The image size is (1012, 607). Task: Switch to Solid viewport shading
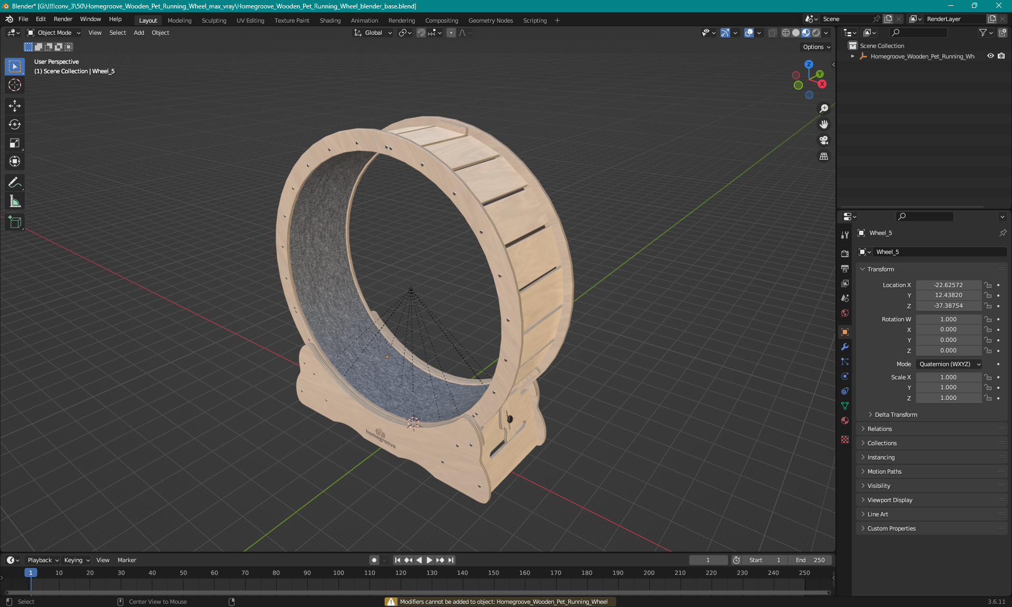[796, 33]
